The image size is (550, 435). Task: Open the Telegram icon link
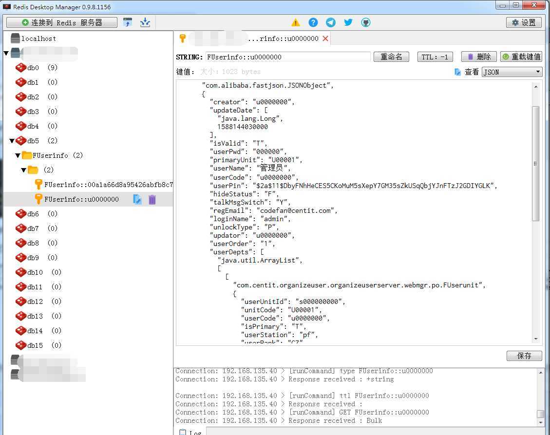(x=331, y=23)
